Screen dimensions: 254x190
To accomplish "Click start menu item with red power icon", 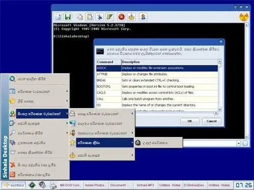I will point(39,174).
